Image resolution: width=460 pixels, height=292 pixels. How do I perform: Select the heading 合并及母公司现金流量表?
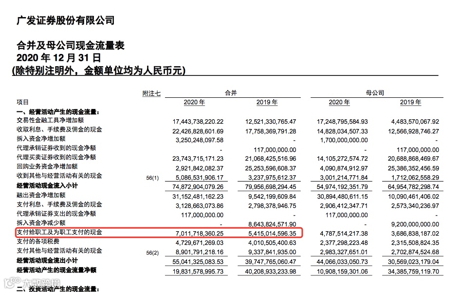(71, 45)
